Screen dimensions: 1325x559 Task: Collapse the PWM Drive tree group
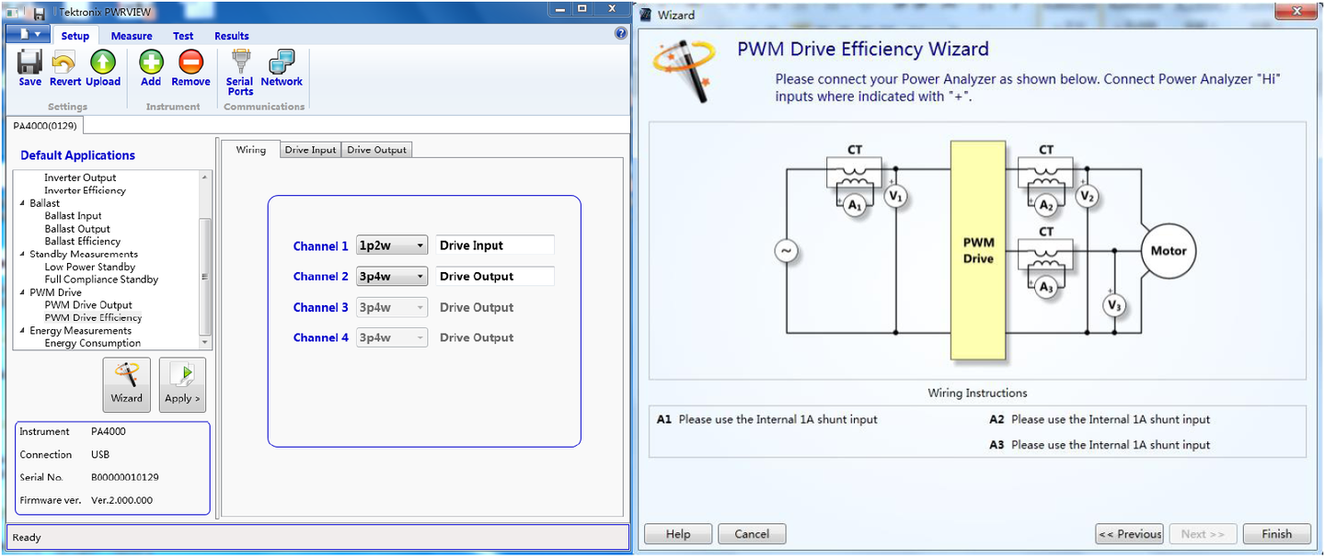pyautogui.click(x=22, y=292)
